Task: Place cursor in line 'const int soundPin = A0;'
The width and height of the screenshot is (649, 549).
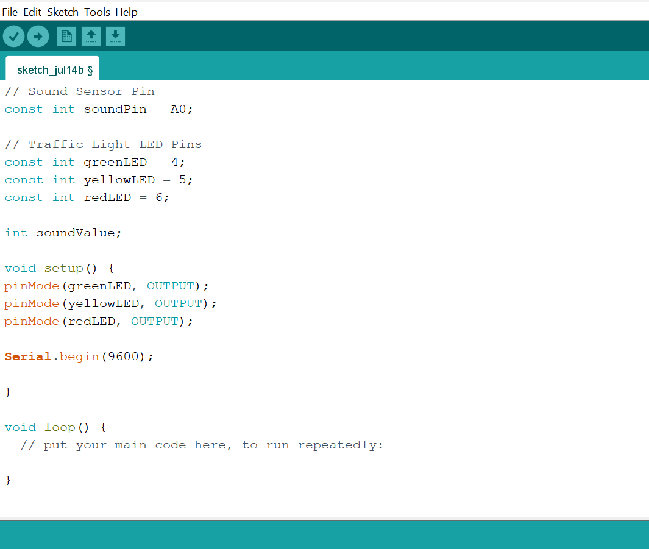Action: [x=99, y=109]
